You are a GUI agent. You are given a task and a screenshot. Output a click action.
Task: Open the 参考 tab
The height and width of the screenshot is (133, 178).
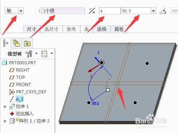(71, 29)
